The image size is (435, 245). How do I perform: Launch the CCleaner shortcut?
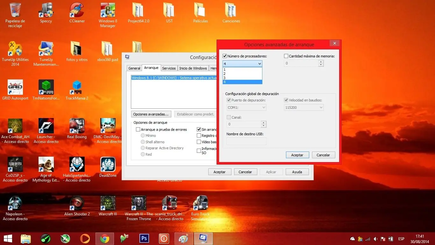(77, 13)
